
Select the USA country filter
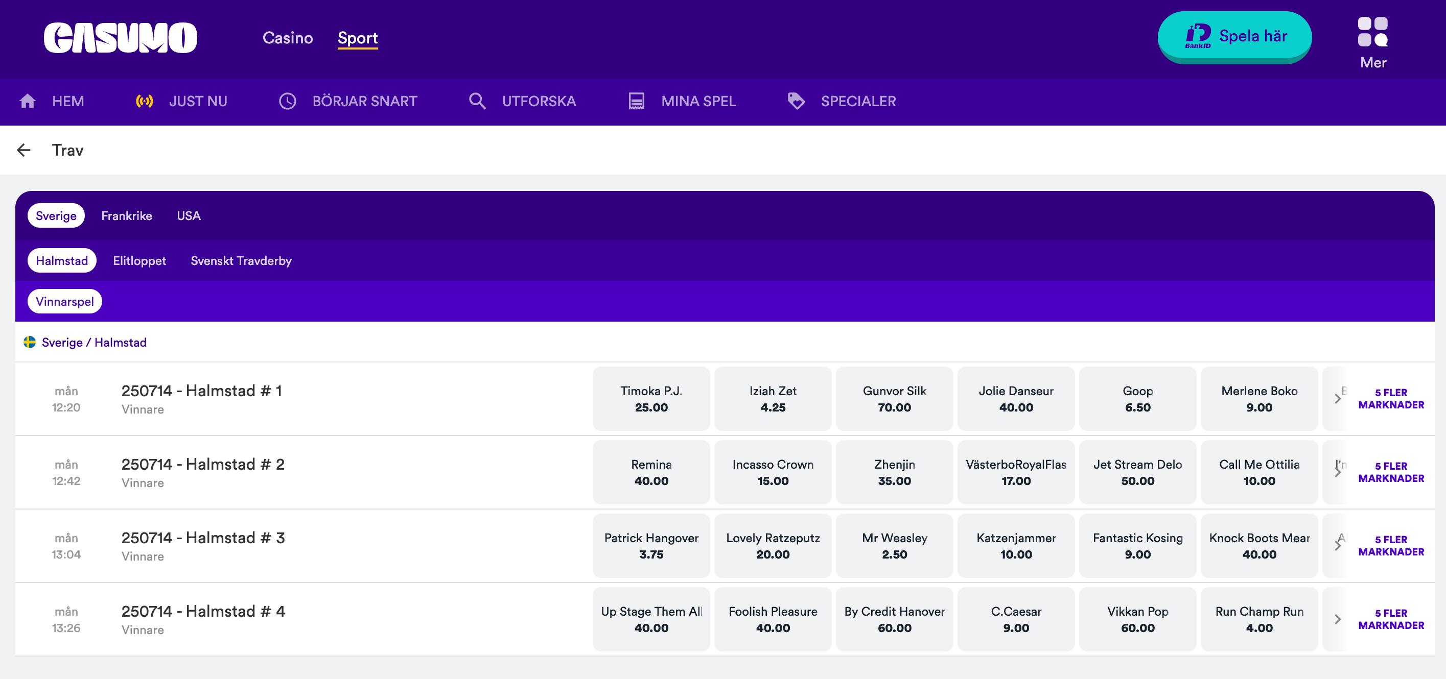point(189,216)
